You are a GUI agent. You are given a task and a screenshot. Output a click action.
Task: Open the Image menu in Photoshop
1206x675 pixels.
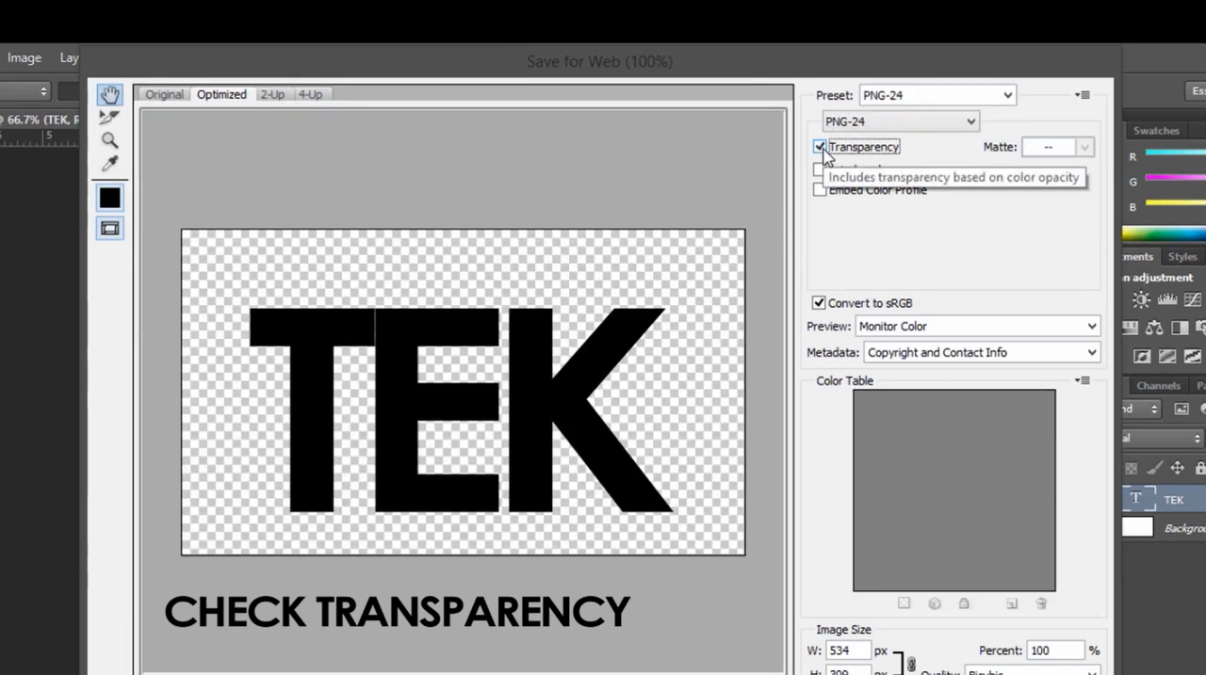click(x=24, y=57)
